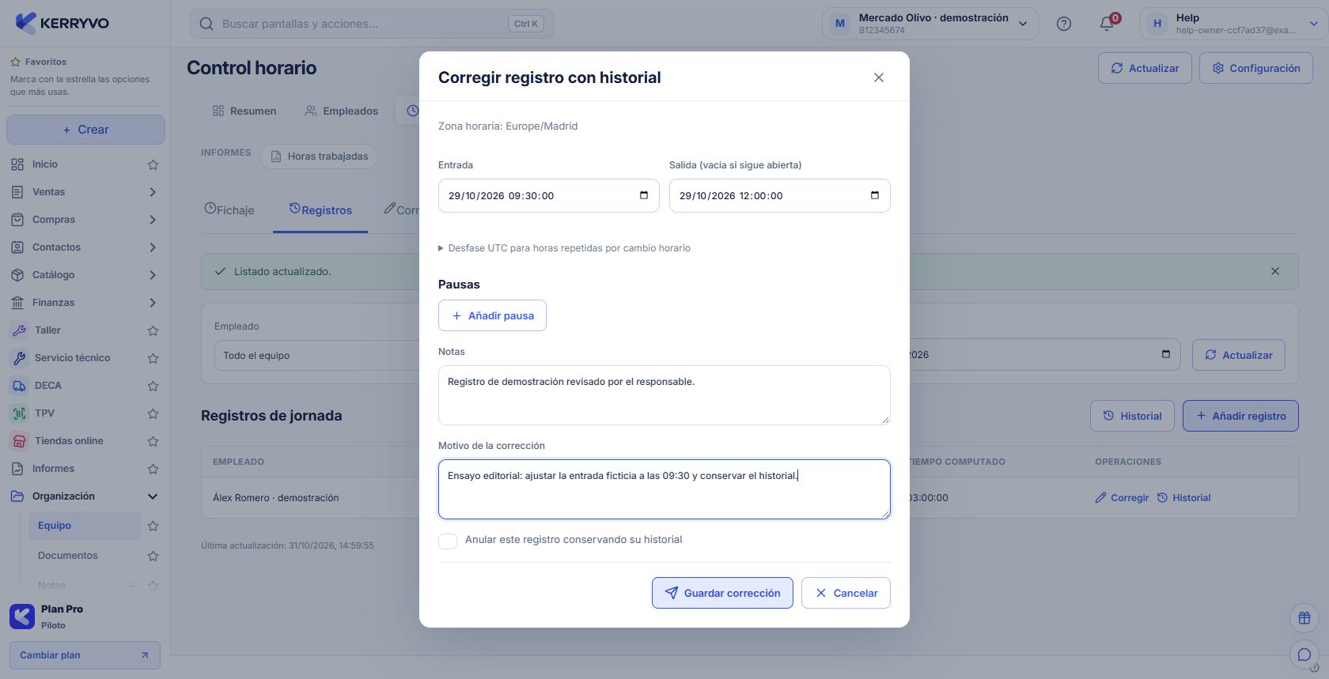Click the search bar Buscar pantallas y acciones
This screenshot has height=679, width=1329.
pyautogui.click(x=372, y=24)
